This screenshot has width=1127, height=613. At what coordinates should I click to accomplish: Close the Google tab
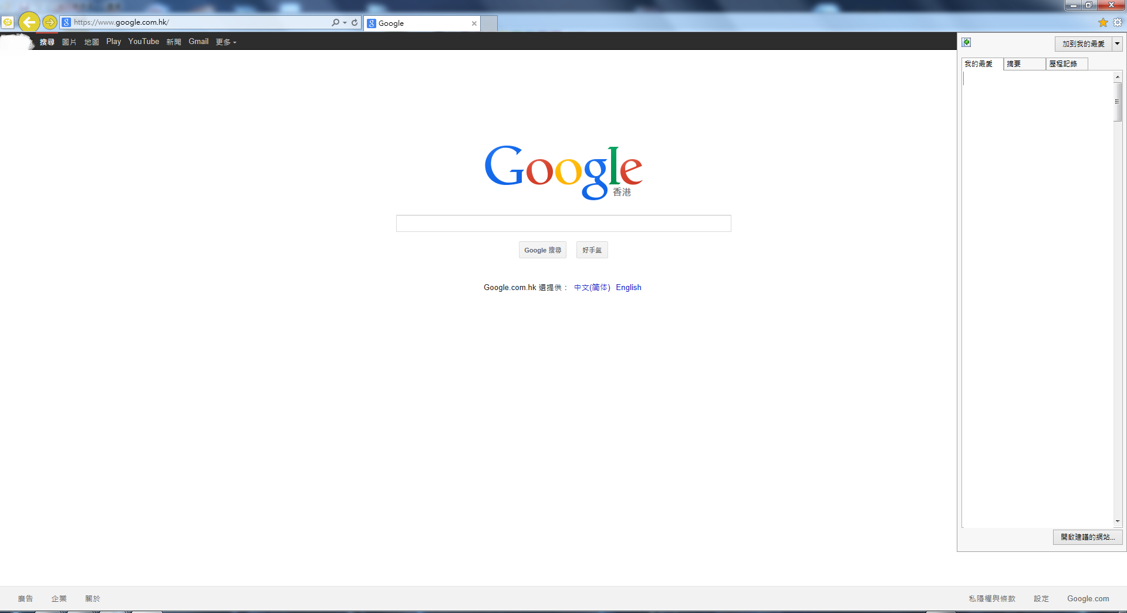click(474, 23)
